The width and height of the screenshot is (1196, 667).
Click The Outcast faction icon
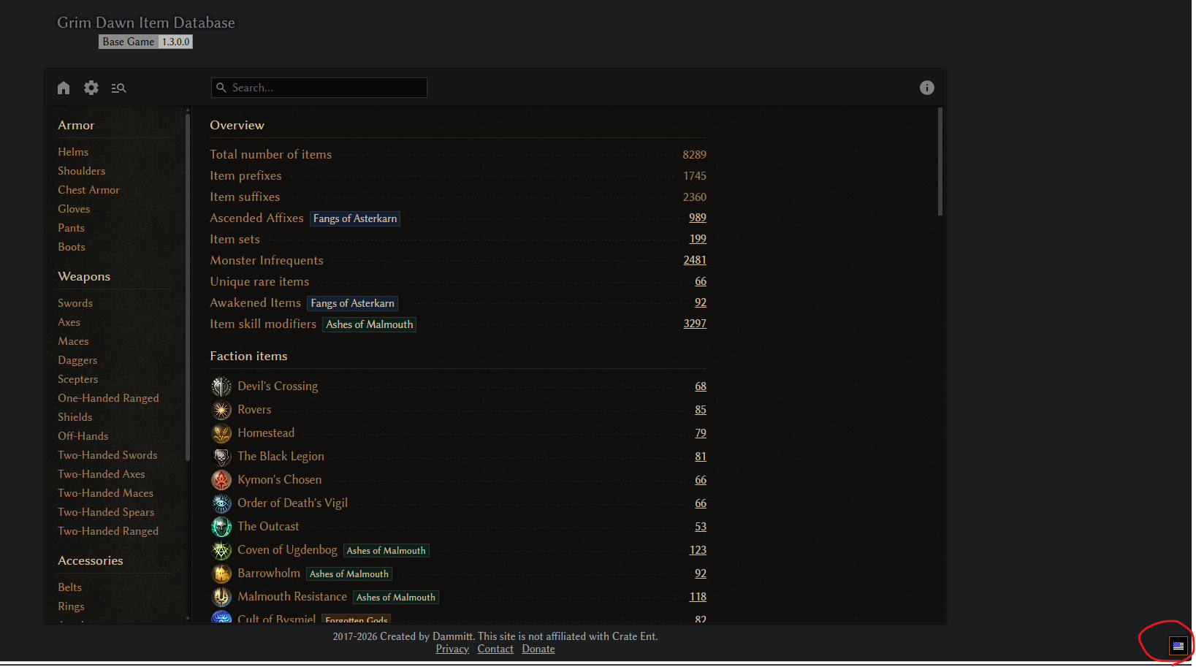pyautogui.click(x=221, y=527)
